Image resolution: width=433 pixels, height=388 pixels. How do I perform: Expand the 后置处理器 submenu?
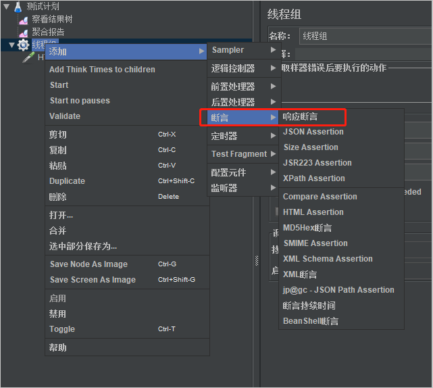(244, 102)
